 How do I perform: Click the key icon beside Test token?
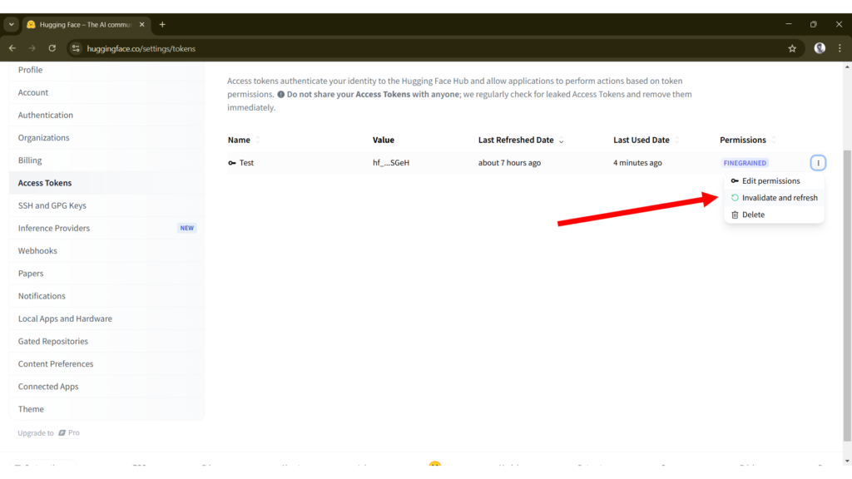pos(232,163)
